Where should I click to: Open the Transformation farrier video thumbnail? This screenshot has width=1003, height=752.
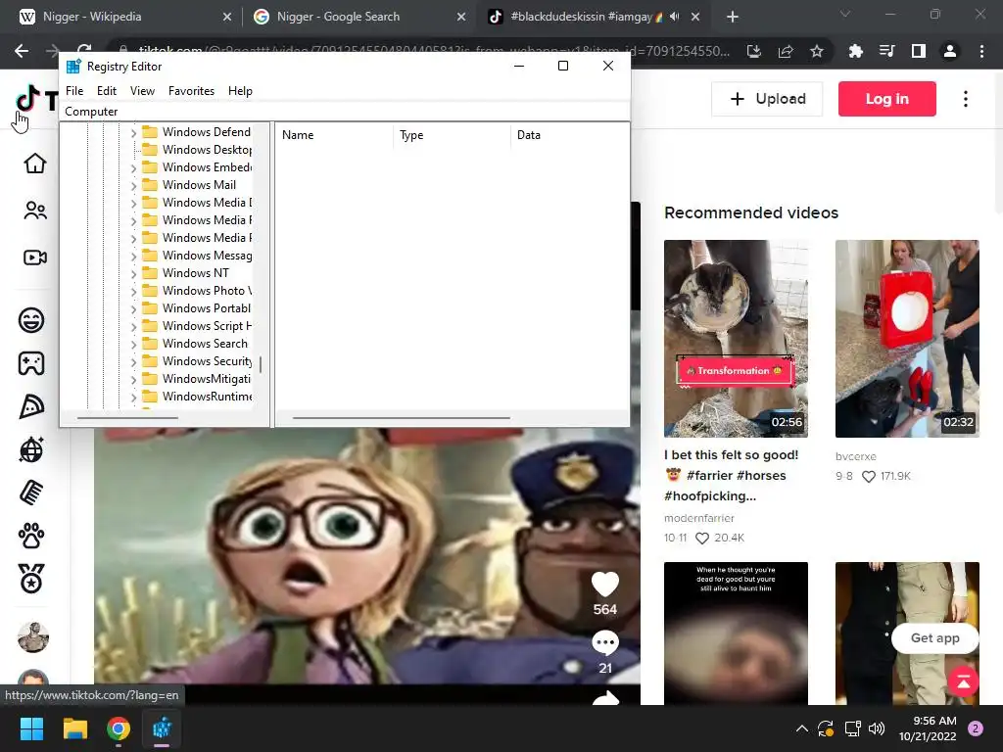click(736, 338)
